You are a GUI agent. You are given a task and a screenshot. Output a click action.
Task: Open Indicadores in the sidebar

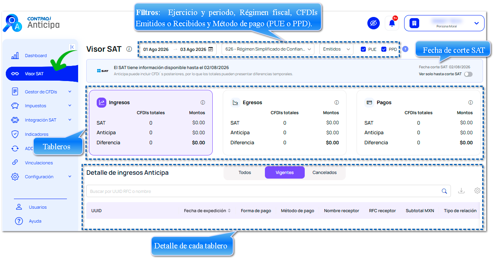[37, 134]
